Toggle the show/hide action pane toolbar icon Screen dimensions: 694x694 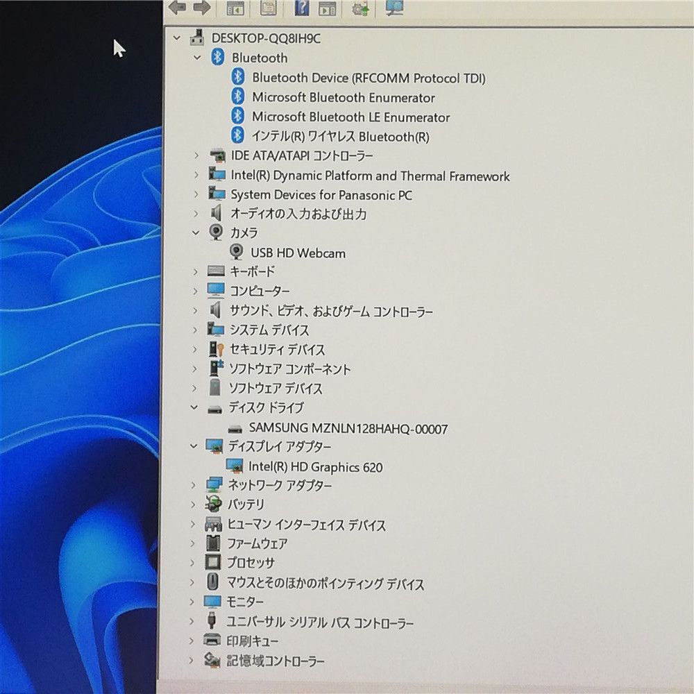pos(327,8)
